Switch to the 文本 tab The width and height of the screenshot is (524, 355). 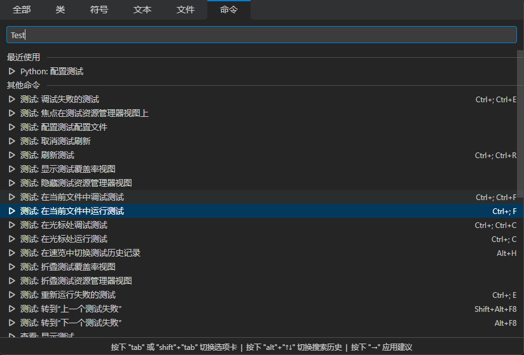142,10
